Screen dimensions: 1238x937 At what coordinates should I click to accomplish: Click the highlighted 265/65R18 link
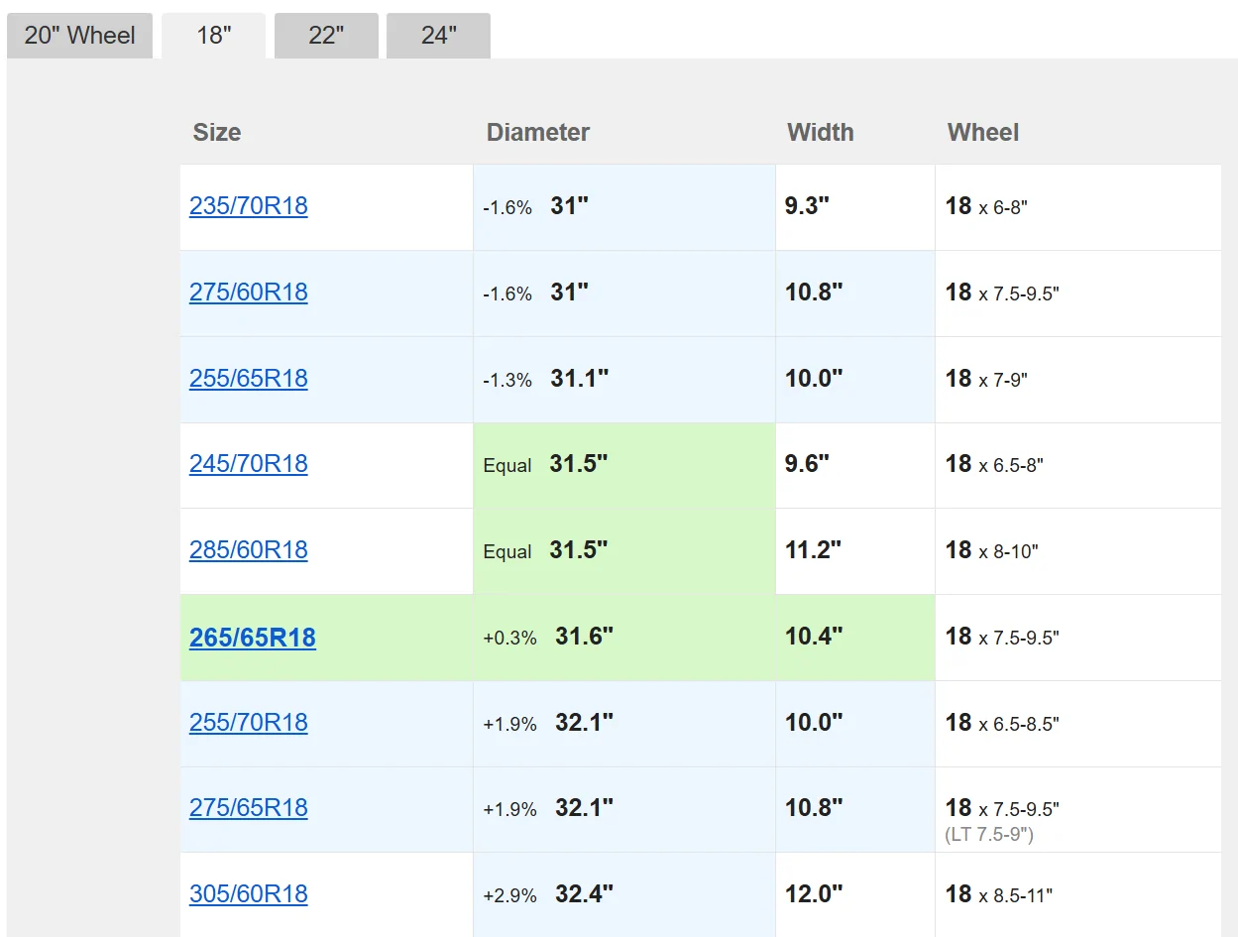pyautogui.click(x=252, y=638)
